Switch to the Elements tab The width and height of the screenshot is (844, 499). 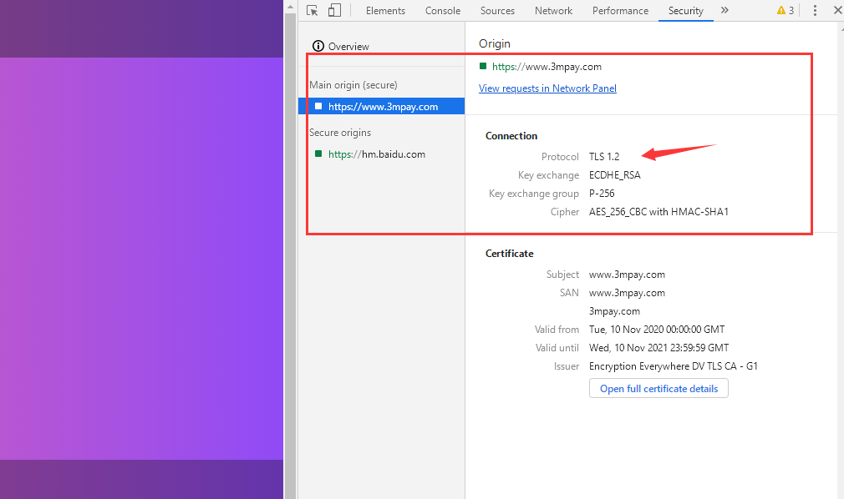coord(385,11)
